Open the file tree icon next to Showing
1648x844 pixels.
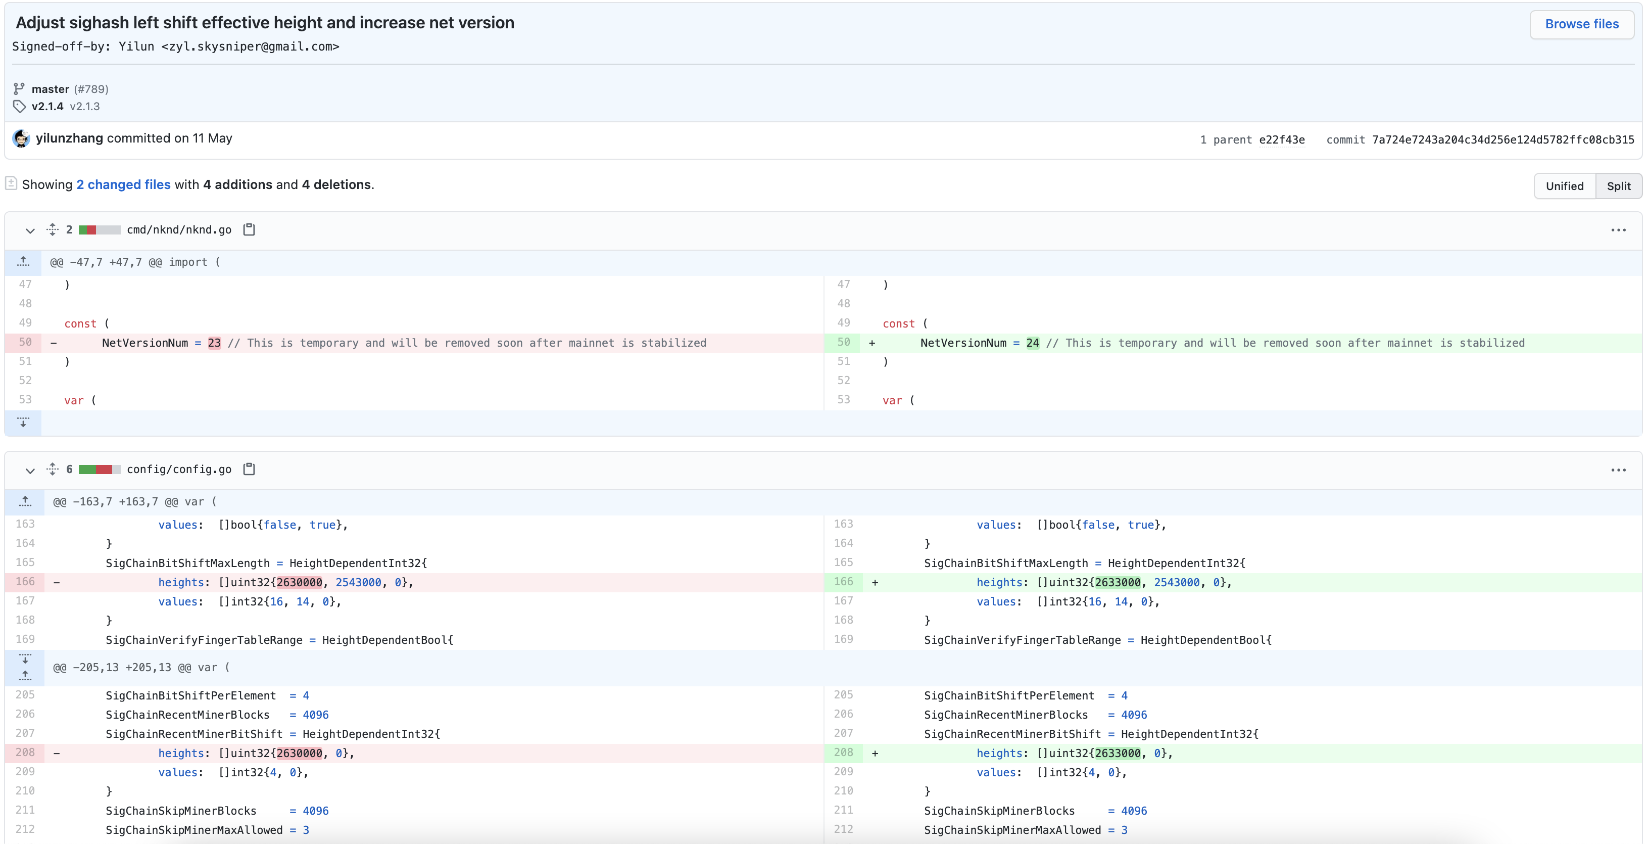(11, 183)
